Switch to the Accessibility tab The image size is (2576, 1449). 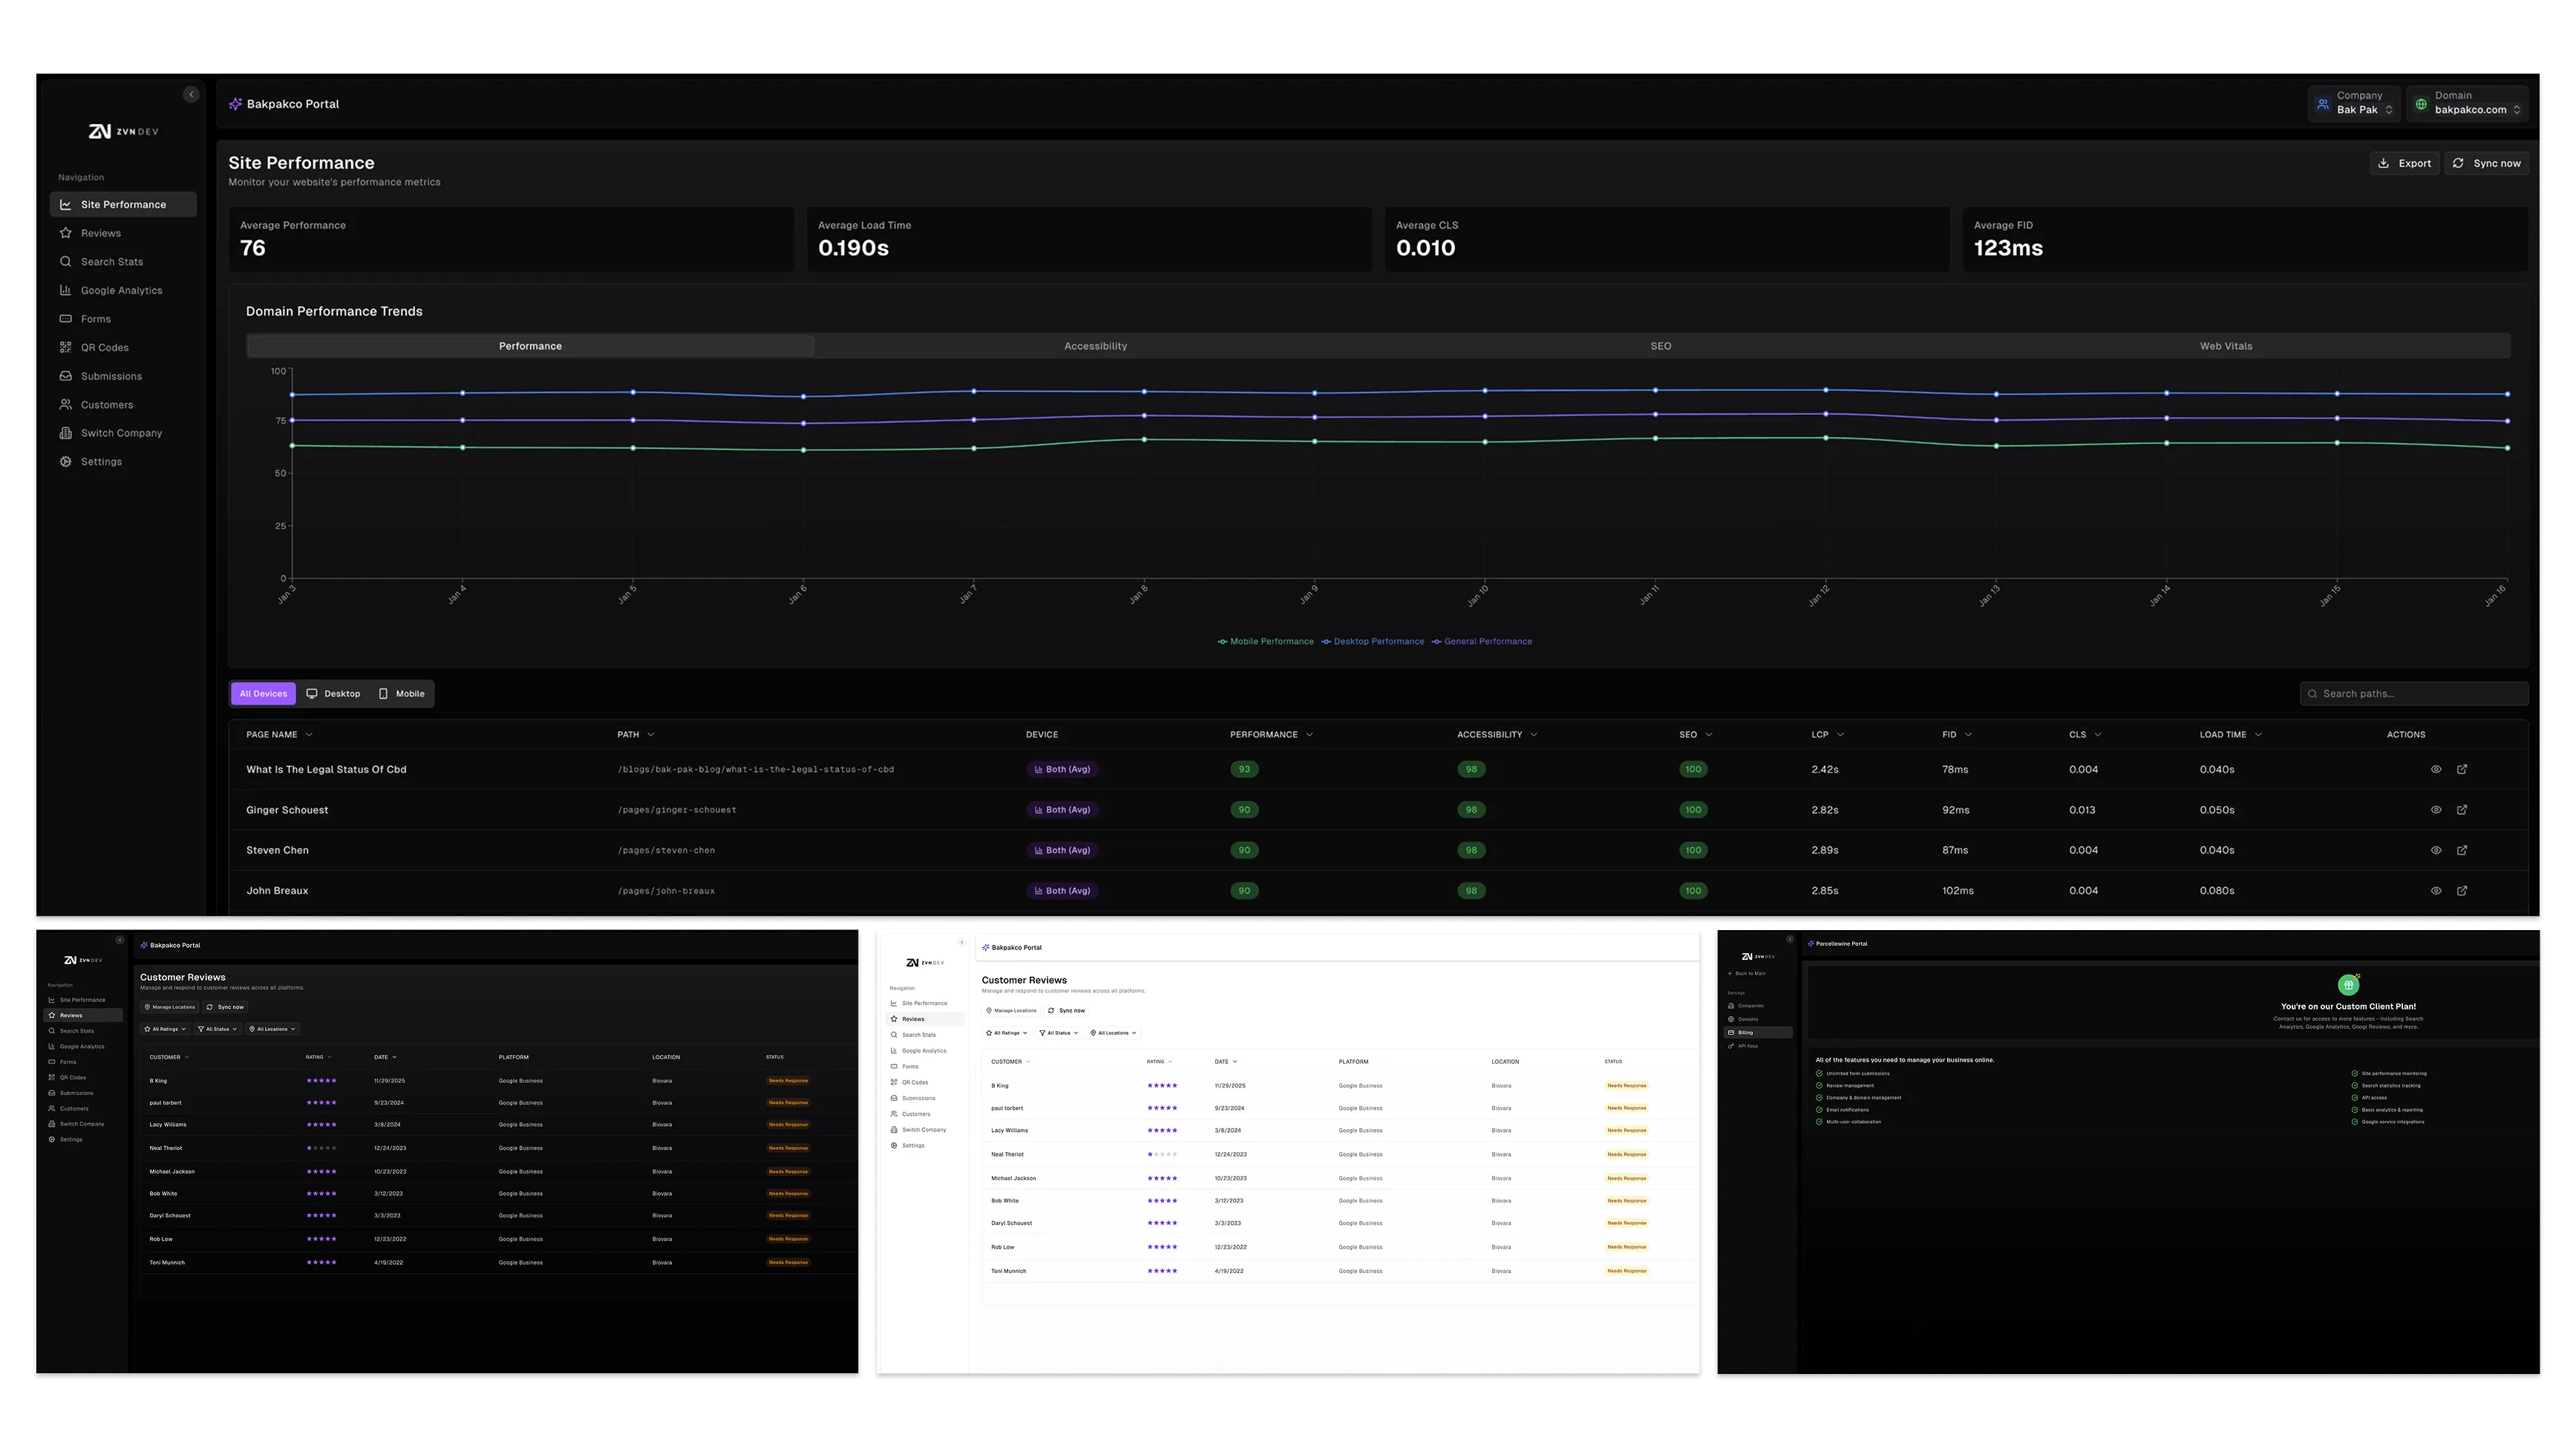tap(1095, 345)
